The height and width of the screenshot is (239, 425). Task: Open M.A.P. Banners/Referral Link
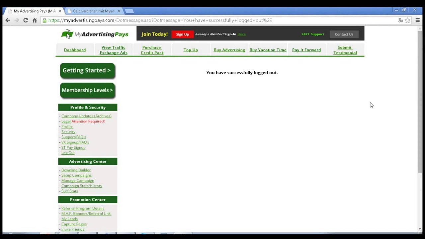pos(86,213)
